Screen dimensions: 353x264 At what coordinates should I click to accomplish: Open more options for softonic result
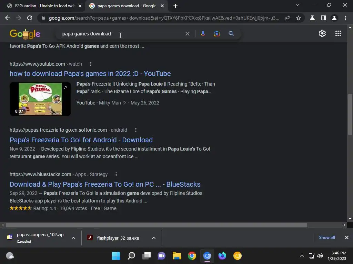pyautogui.click(x=136, y=130)
